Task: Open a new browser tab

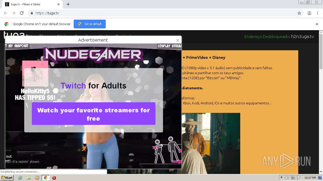Action: click(68, 4)
